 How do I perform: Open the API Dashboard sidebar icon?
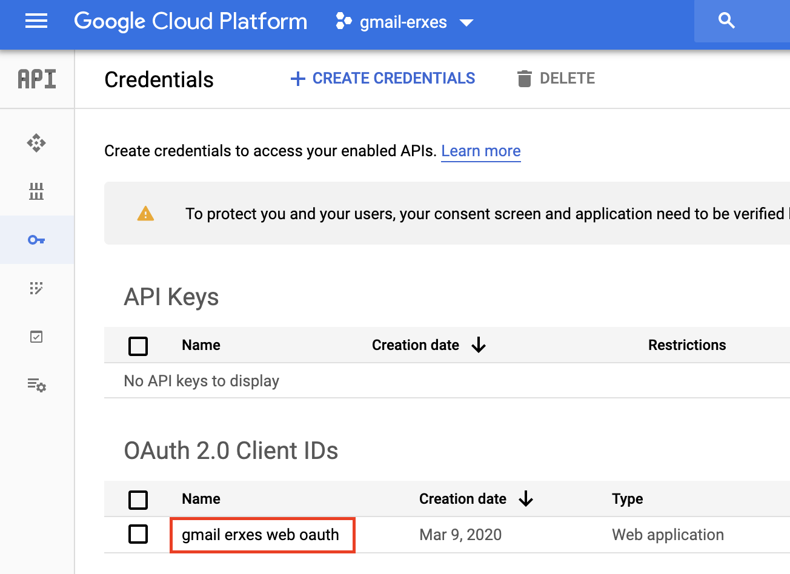(36, 143)
